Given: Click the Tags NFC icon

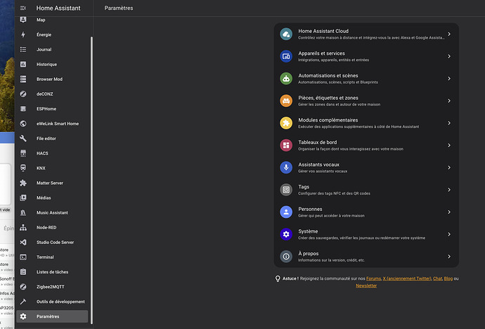Looking at the screenshot, I should point(286,190).
